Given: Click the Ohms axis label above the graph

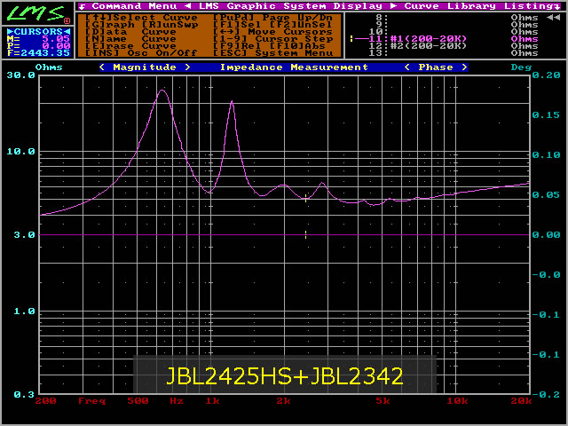Looking at the screenshot, I should click(49, 67).
